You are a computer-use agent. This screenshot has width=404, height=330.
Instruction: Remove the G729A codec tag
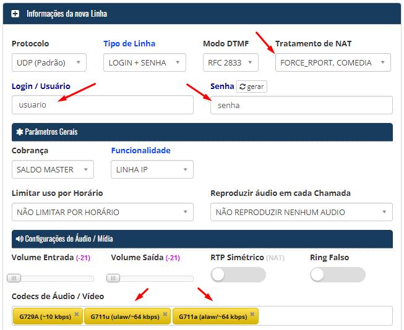(77, 314)
